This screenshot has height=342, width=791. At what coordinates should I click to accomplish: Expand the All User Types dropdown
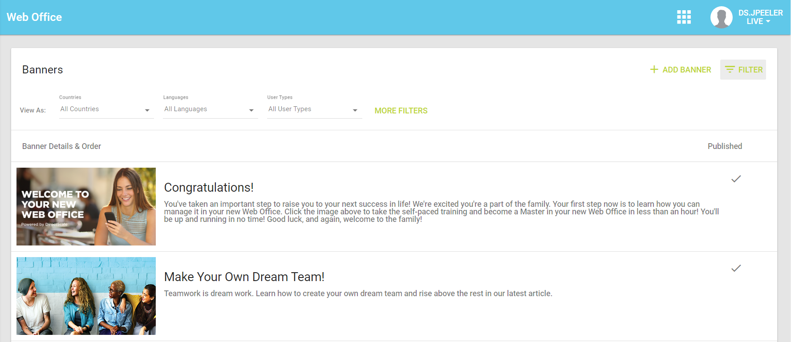[314, 109]
